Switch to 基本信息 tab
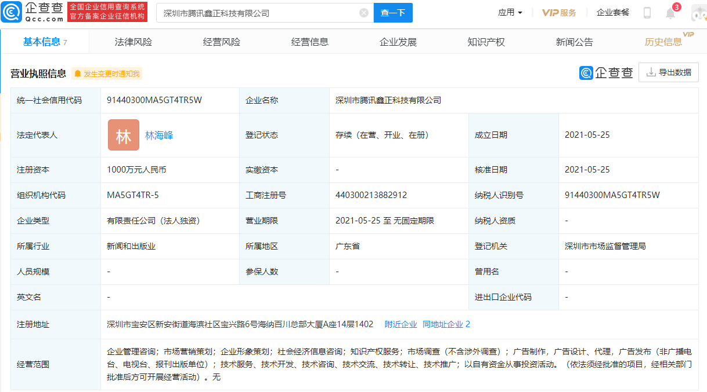Viewport: 707px width, 392px height. click(45, 42)
